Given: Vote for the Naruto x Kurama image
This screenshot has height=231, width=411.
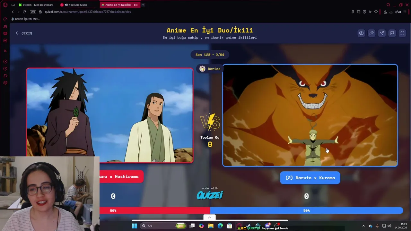Looking at the screenshot, I should (310, 116).
